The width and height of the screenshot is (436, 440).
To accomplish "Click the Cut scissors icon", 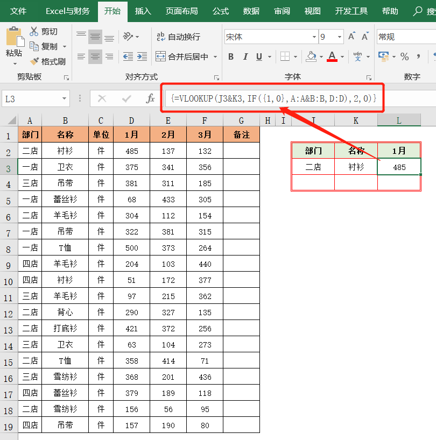I will click(x=34, y=31).
